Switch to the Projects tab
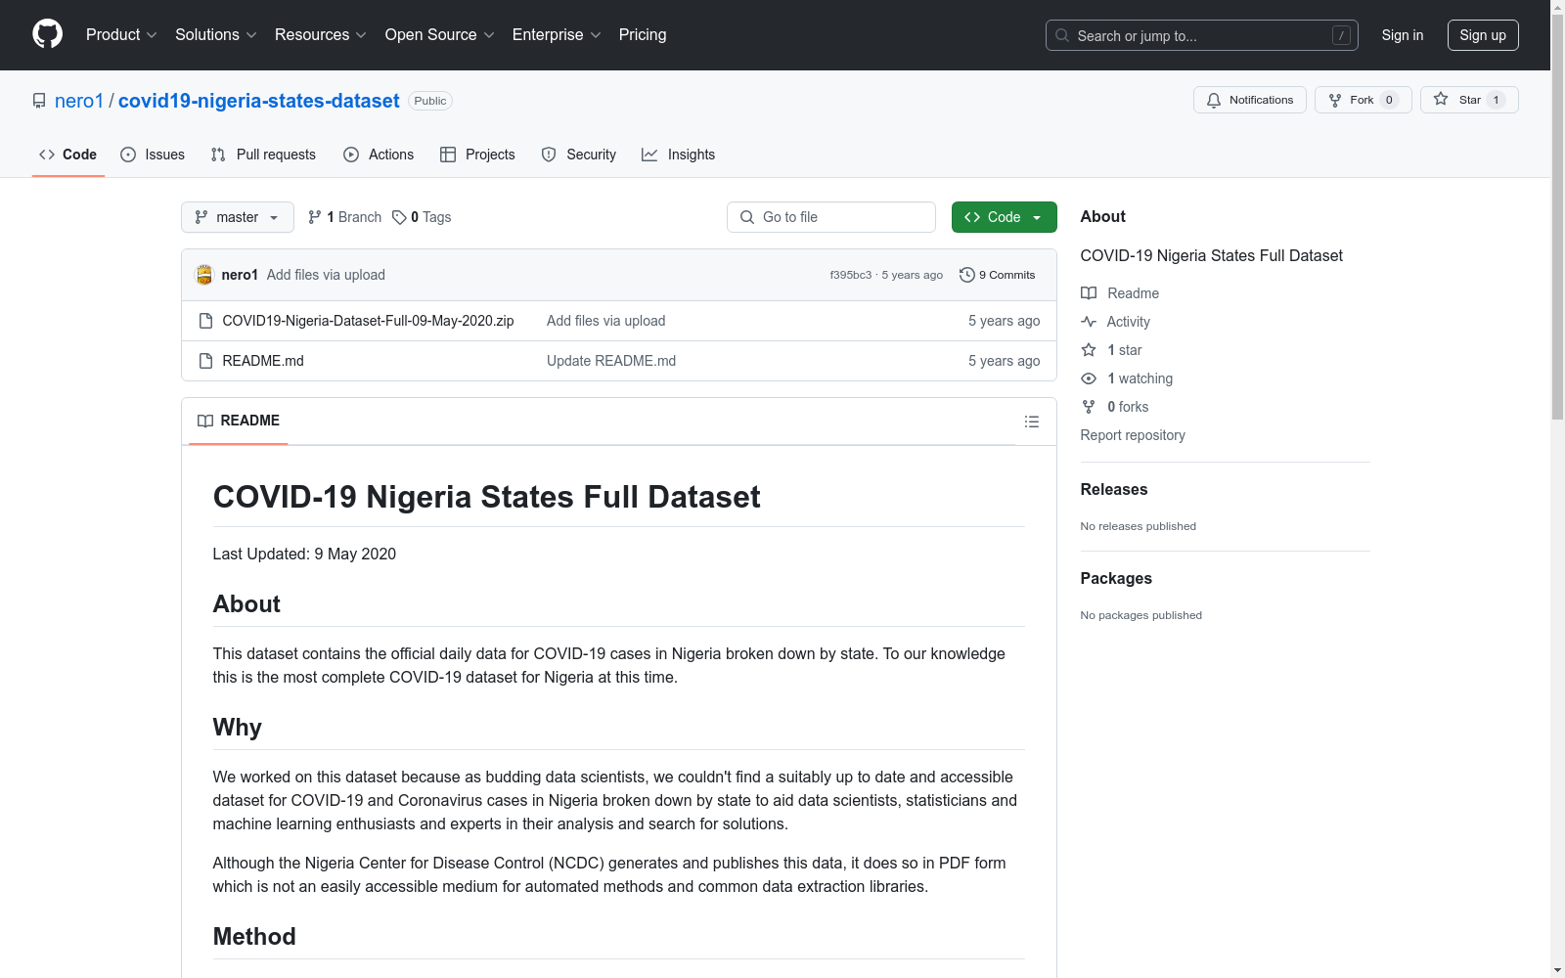The image size is (1565, 978). [x=477, y=155]
